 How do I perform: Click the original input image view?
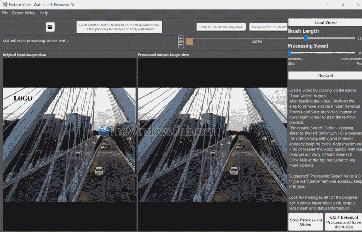click(x=69, y=145)
